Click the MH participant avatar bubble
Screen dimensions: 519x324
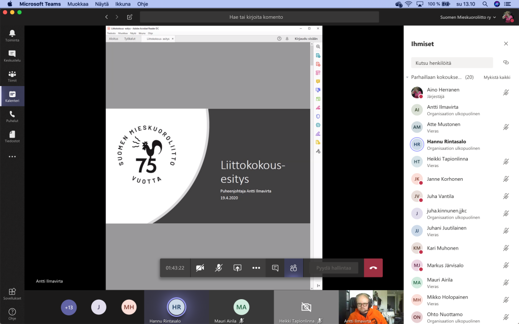(129, 307)
